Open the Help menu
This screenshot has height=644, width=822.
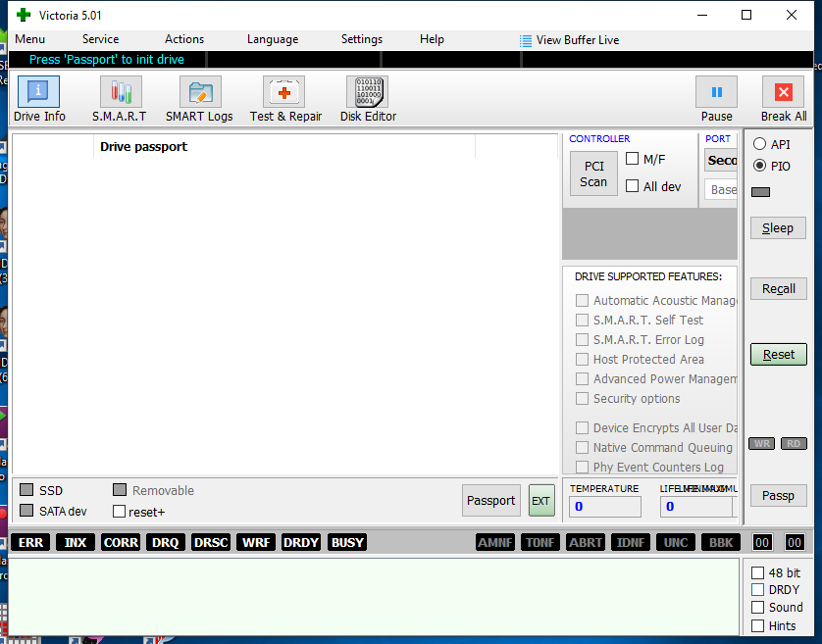432,39
